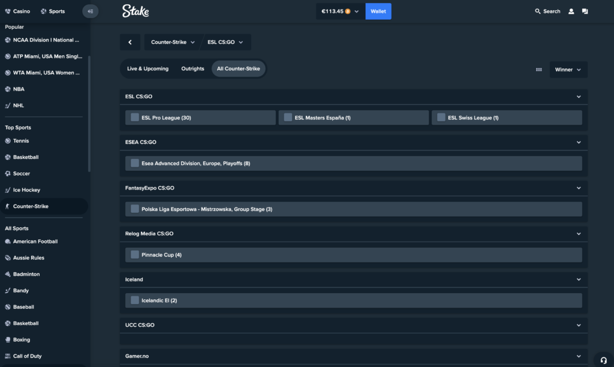Click the blue Wallet button

378,11
